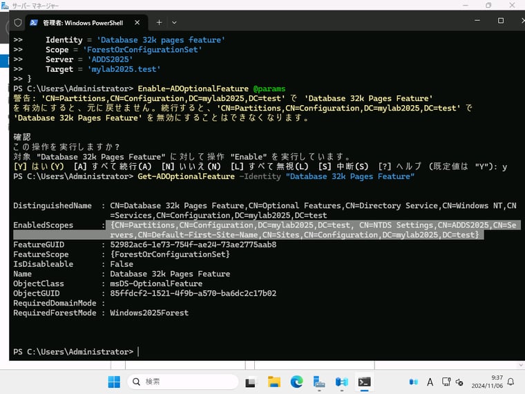525x394 pixels.
Task: Click the taskbar 検索 search box
Action: (183, 382)
